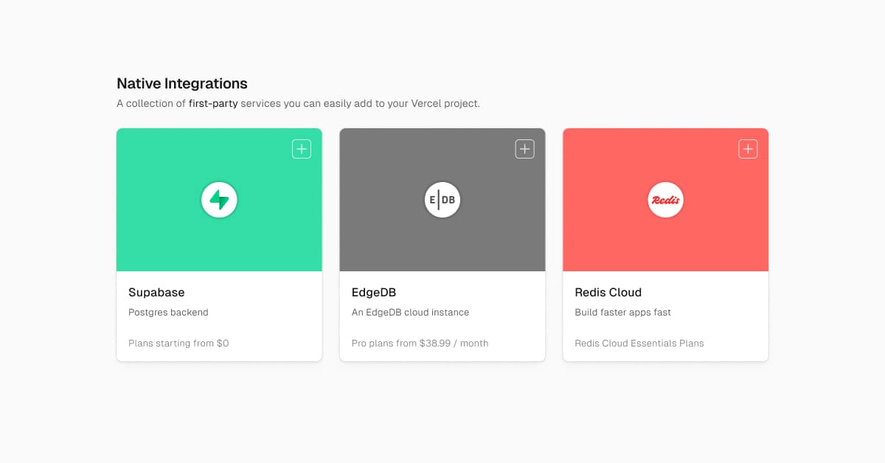The height and width of the screenshot is (463, 885).
Task: Select "Plans starting from $0" pricing text
Action: click(x=178, y=344)
